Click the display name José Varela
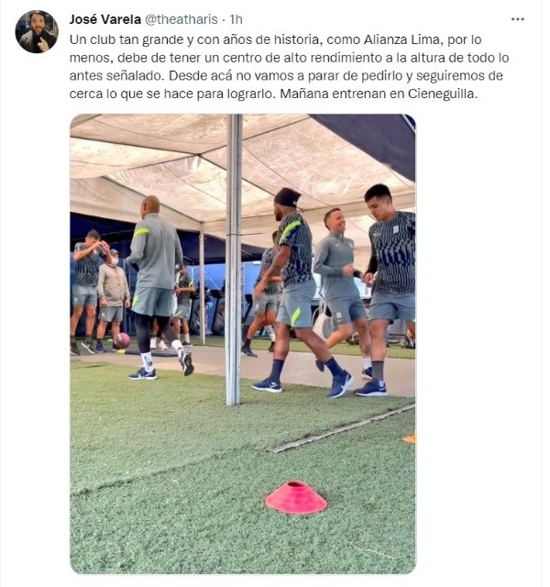Viewport: 550px width, 587px height. tap(105, 19)
